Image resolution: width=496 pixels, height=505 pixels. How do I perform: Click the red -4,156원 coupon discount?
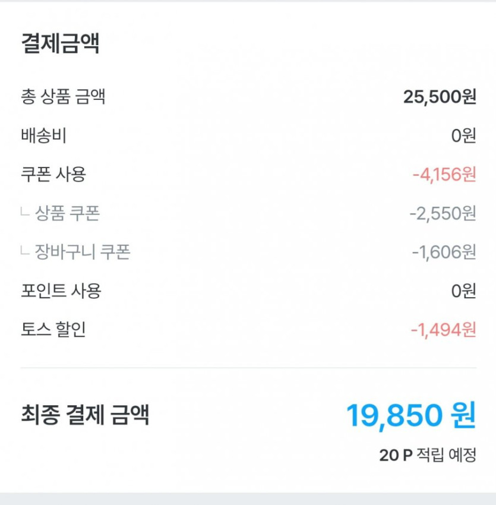coord(444,175)
